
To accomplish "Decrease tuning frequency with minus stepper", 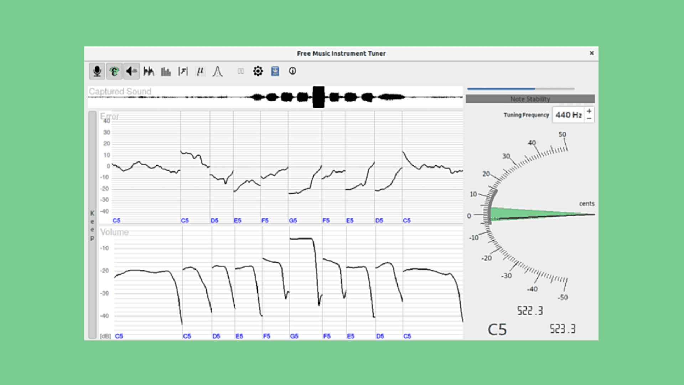I will [x=589, y=119].
